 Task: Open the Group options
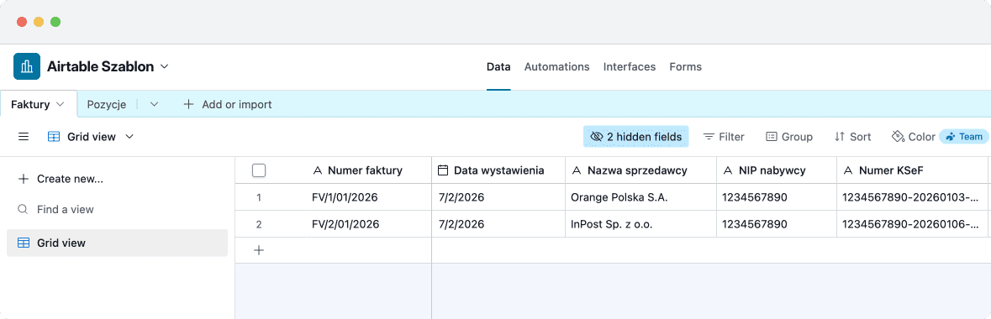[788, 137]
